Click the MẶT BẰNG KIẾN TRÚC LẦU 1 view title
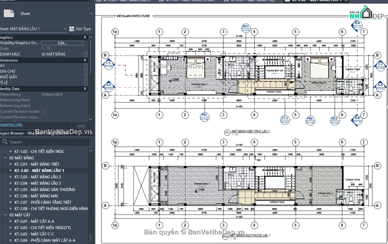This screenshot has height=244, width=388. pos(251,131)
